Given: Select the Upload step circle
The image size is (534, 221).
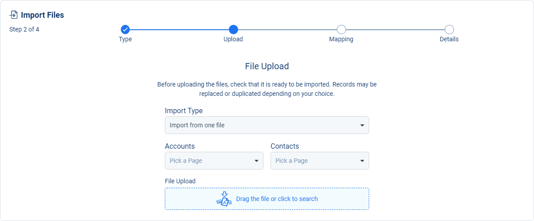Looking at the screenshot, I should point(233,30).
